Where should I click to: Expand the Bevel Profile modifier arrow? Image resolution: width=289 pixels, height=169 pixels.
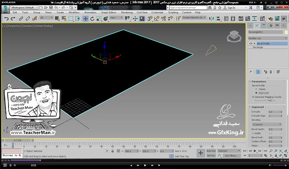(x=255, y=43)
